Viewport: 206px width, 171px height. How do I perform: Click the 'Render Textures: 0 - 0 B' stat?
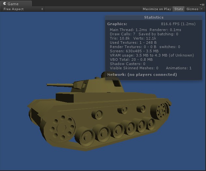click(x=133, y=47)
